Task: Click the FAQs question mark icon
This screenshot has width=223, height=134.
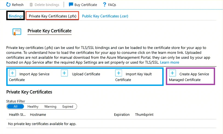Action: pyautogui.click(x=104, y=5)
